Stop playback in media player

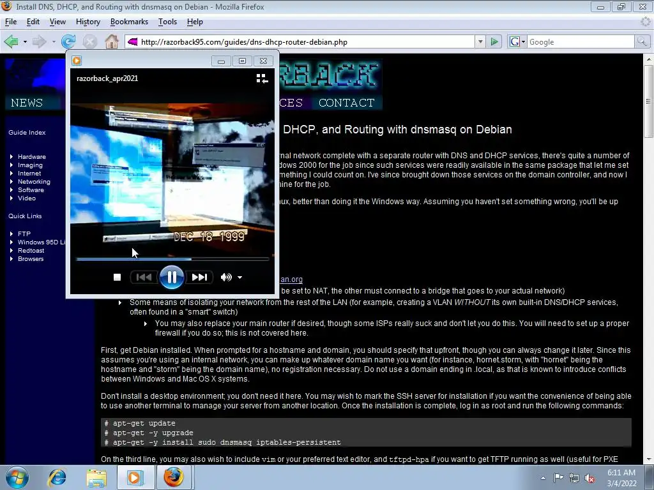[118, 277]
